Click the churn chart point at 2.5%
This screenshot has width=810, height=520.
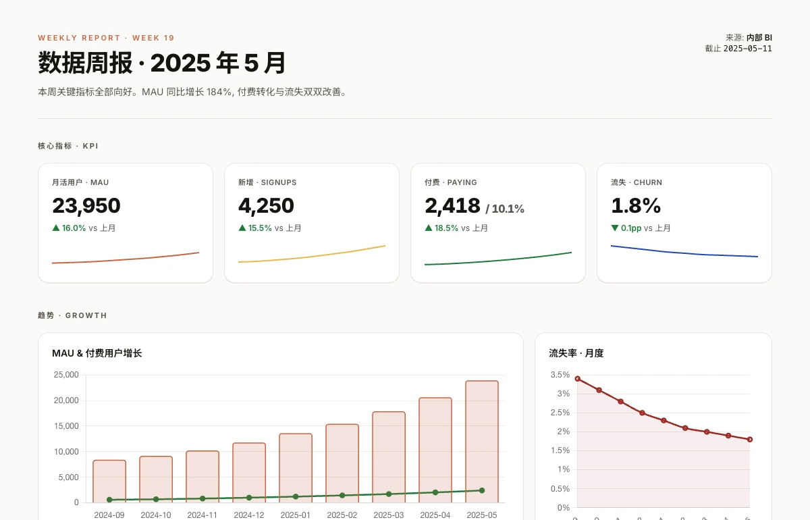(642, 413)
